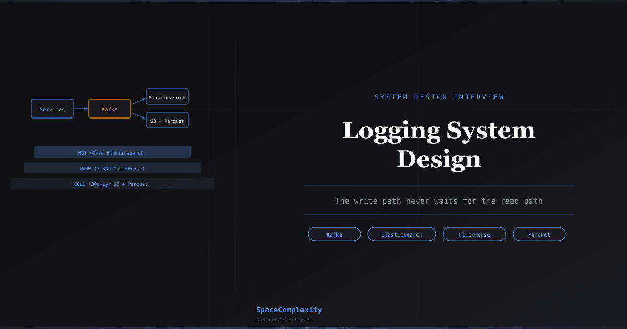Click the SpaceComplexity brand name
Image resolution: width=627 pixels, height=329 pixels.
click(x=289, y=310)
